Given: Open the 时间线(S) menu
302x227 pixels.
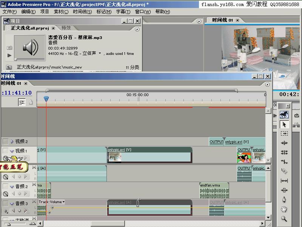Looking at the screenshot, I should click(x=82, y=12).
